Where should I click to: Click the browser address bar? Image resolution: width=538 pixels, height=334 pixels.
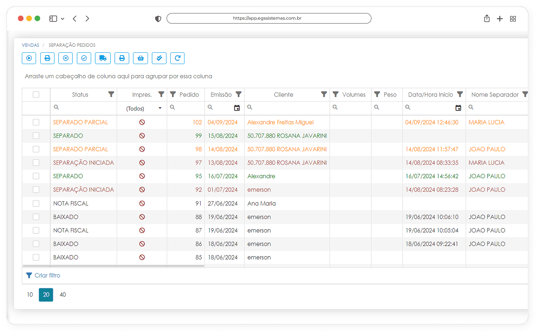(269, 18)
